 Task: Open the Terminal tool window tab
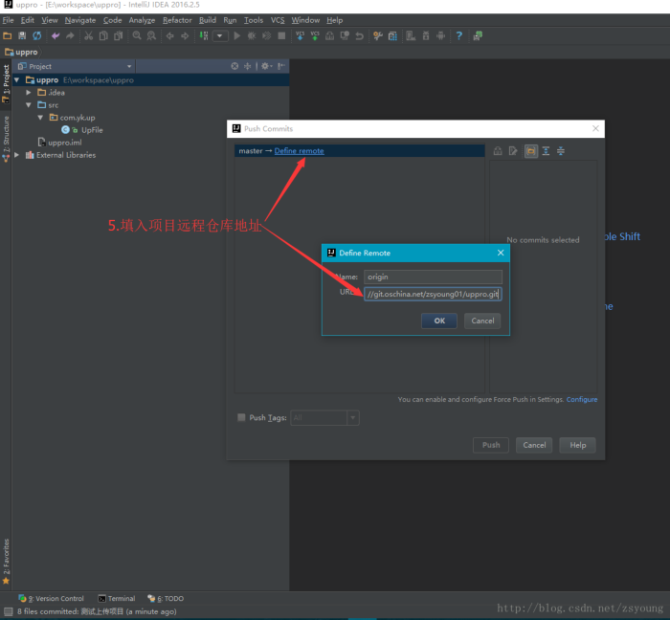[x=117, y=598]
